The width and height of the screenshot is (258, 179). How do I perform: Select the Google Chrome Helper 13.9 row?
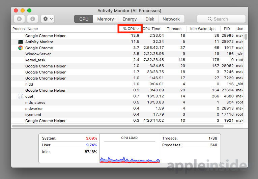(x=127, y=36)
